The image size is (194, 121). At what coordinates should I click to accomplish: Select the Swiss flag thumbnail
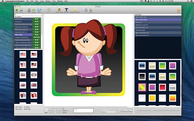(34, 95)
